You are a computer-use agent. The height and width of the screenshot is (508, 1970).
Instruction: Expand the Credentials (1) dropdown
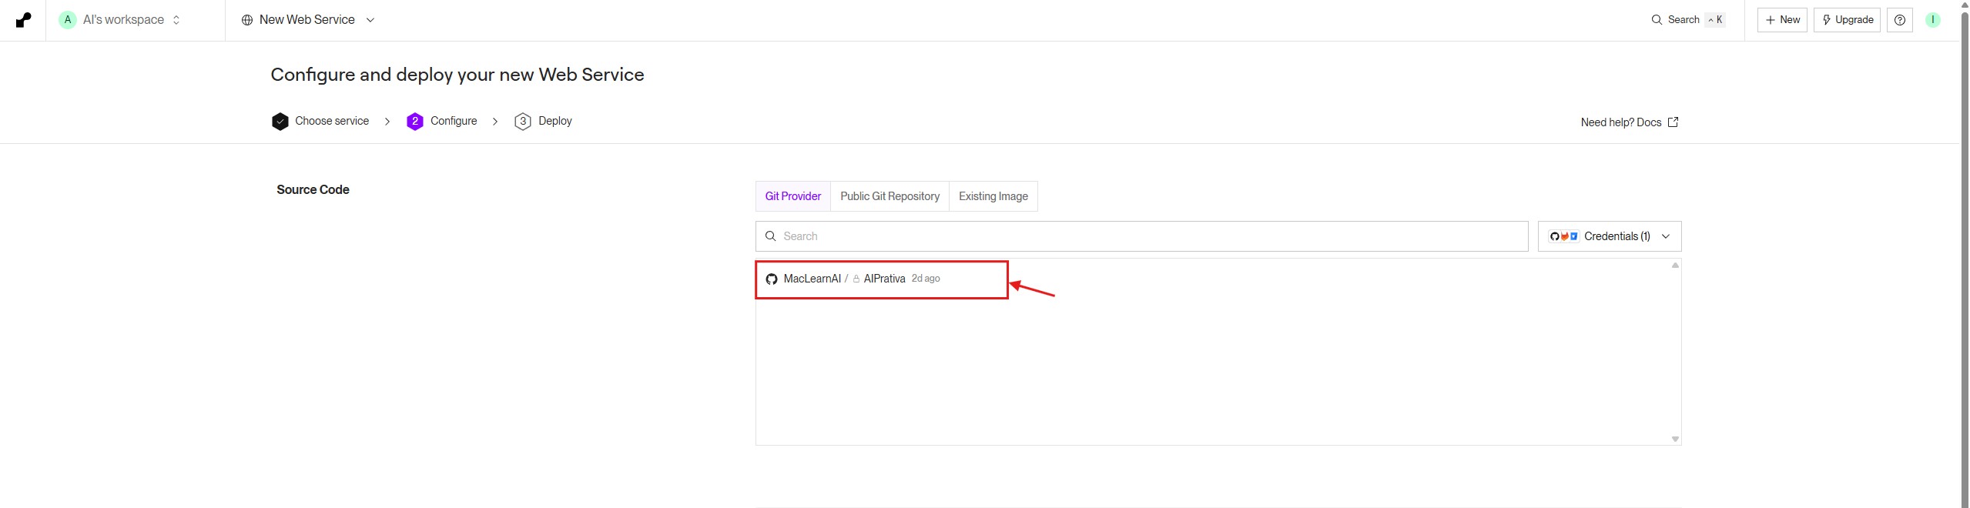[1609, 236]
